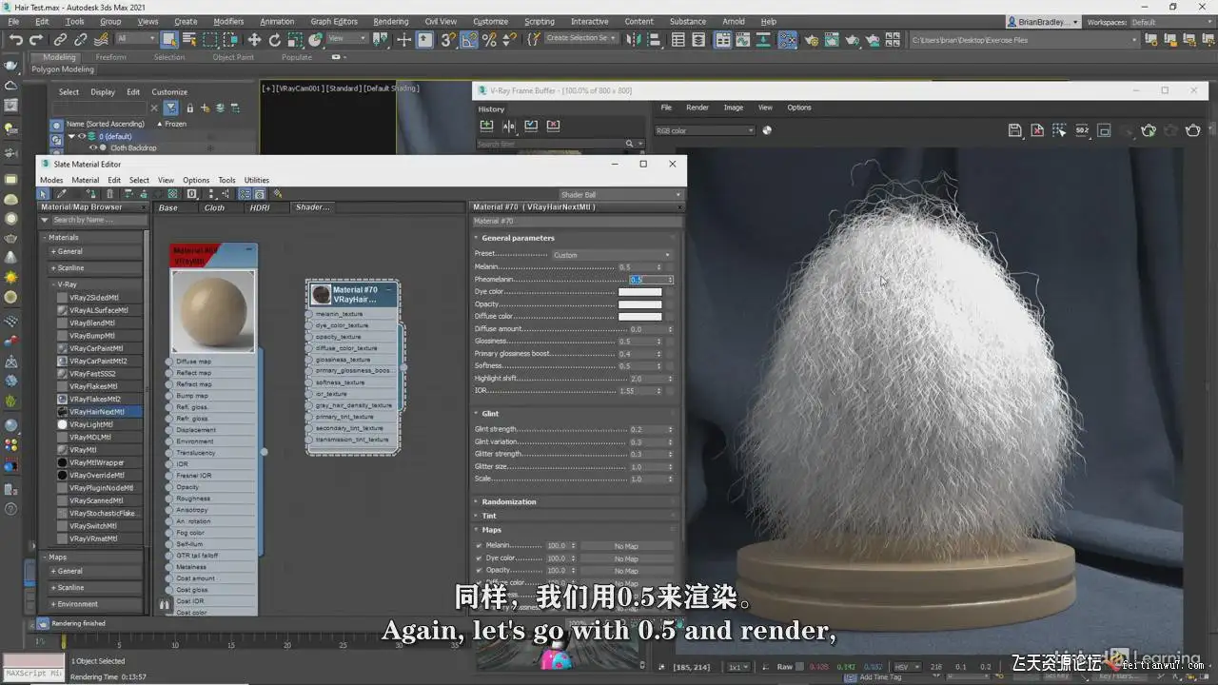Click the Opacity white swatch
Viewport: 1218px width, 685px height.
639,304
